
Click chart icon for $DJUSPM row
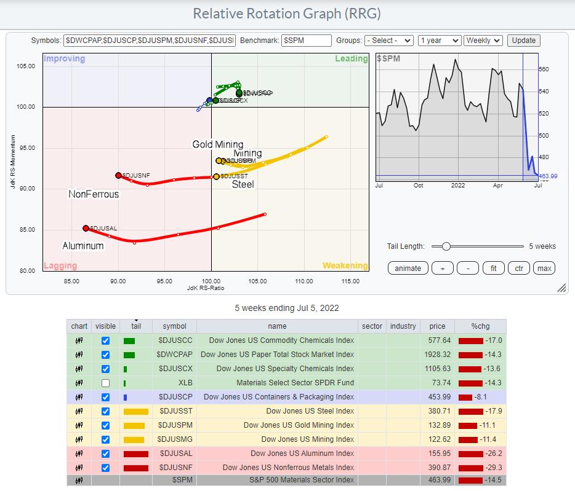pyautogui.click(x=79, y=425)
